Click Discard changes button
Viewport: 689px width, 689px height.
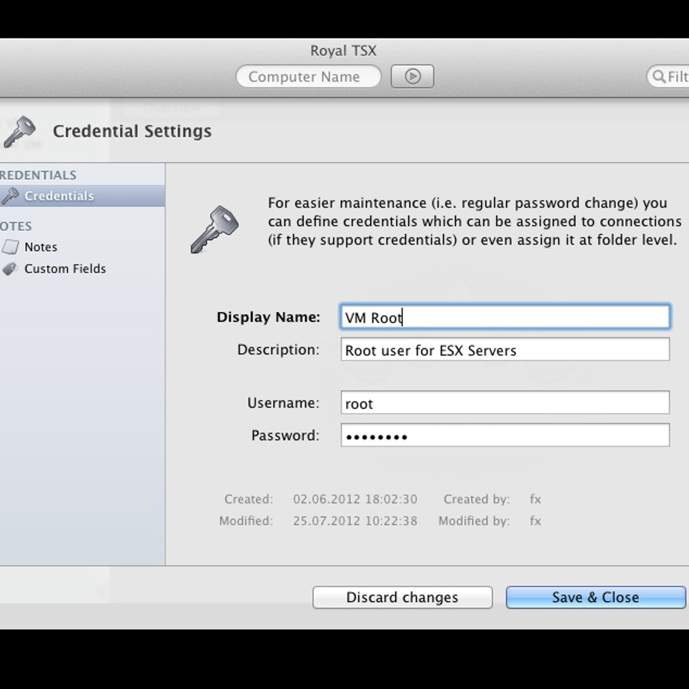402,597
